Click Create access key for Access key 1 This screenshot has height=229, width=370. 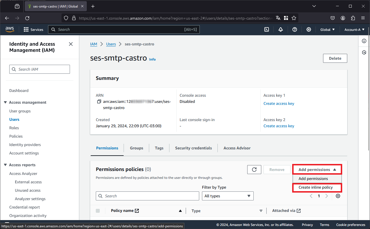[279, 103]
